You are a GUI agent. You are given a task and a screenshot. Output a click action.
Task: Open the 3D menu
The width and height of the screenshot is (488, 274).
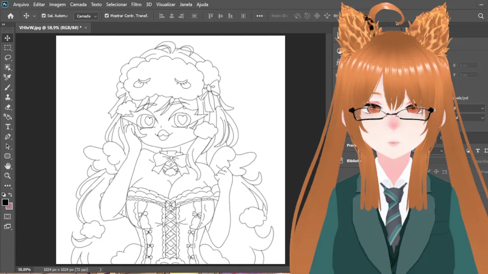tap(149, 5)
